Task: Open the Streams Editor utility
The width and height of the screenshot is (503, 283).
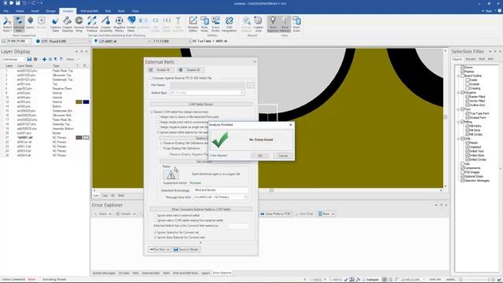Action: coord(193,24)
